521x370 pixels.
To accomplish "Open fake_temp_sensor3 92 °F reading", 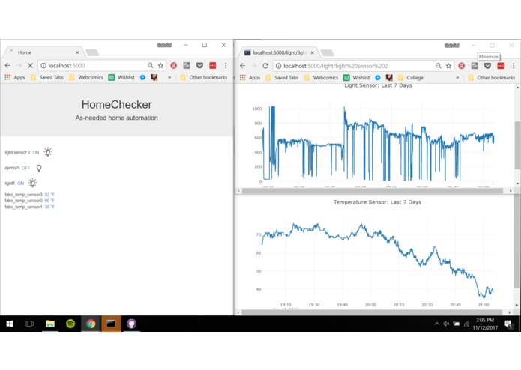I will (49, 195).
